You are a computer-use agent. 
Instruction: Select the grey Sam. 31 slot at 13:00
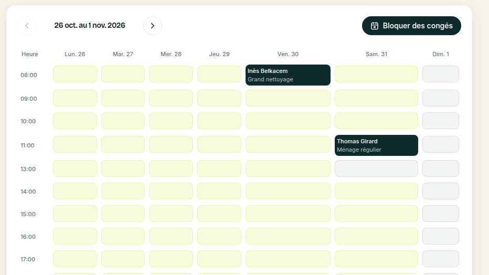pyautogui.click(x=376, y=168)
